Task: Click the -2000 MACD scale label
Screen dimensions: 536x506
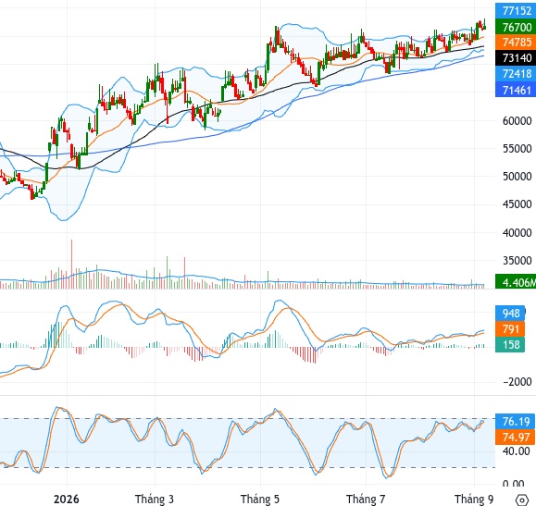Action: point(517,382)
